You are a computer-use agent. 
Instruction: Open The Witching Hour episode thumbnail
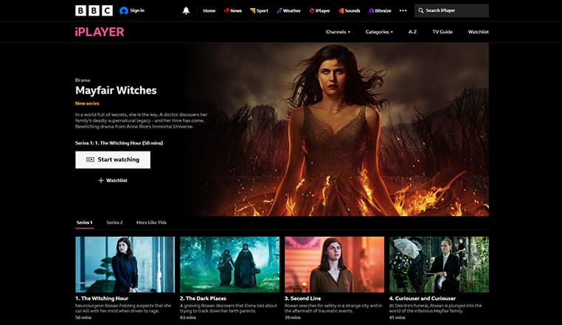point(125,265)
